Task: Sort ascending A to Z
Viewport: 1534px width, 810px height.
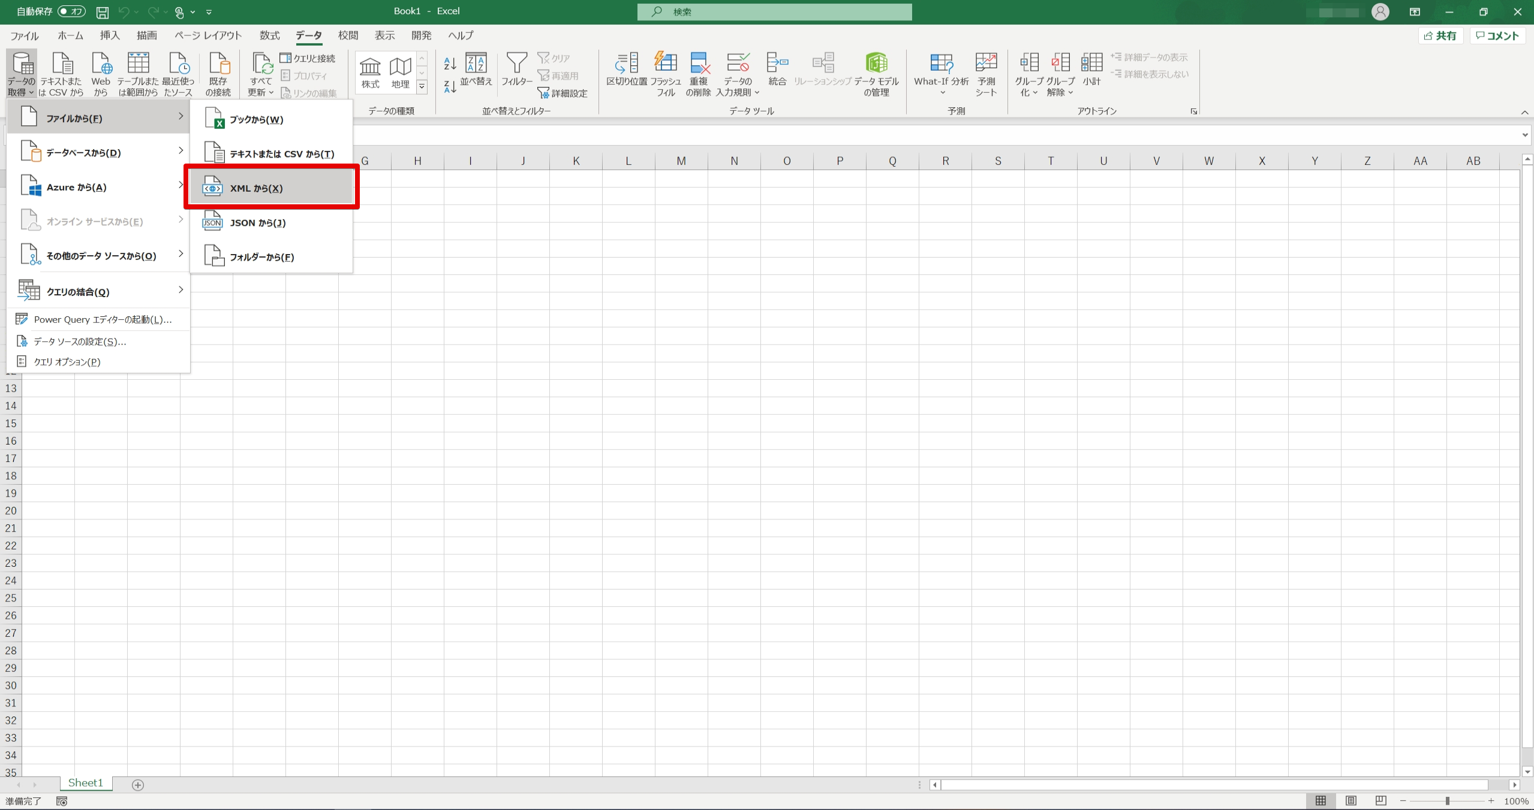Action: [x=450, y=63]
